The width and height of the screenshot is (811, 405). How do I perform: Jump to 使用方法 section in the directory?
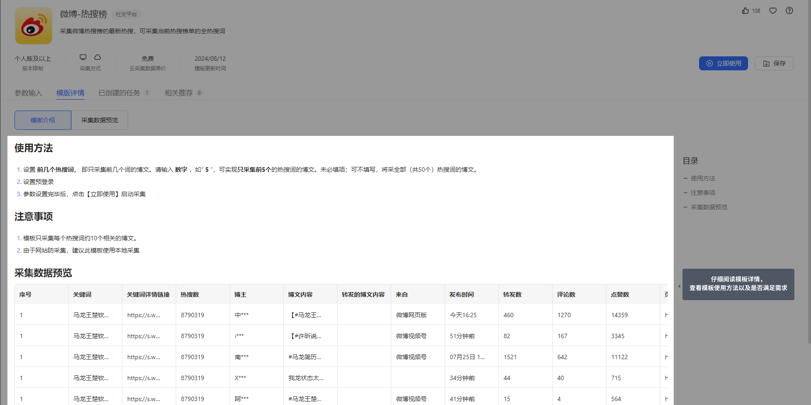[703, 178]
